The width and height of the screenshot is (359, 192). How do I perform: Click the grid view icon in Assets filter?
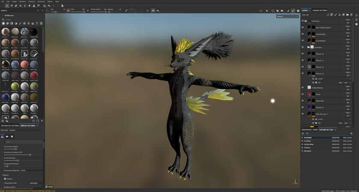[x=41, y=24]
